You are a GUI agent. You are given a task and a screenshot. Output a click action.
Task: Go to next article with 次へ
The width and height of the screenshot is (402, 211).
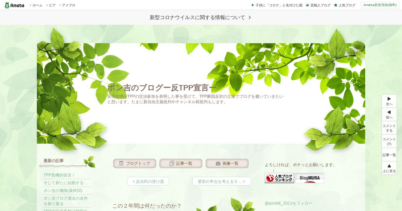pyautogui.click(x=389, y=101)
